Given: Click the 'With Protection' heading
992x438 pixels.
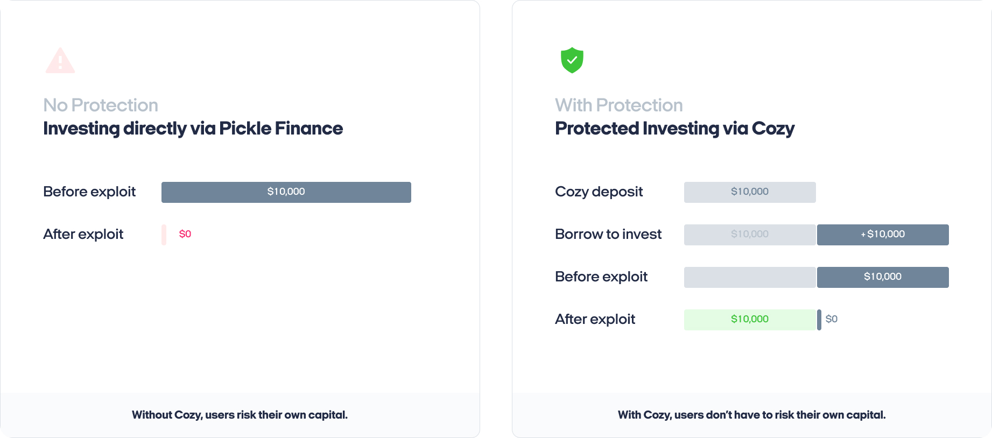Looking at the screenshot, I should point(619,105).
